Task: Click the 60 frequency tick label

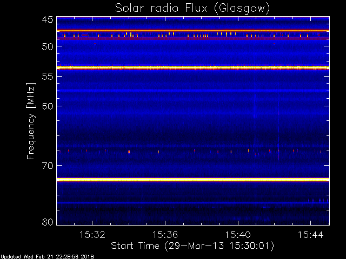Action: (48, 106)
